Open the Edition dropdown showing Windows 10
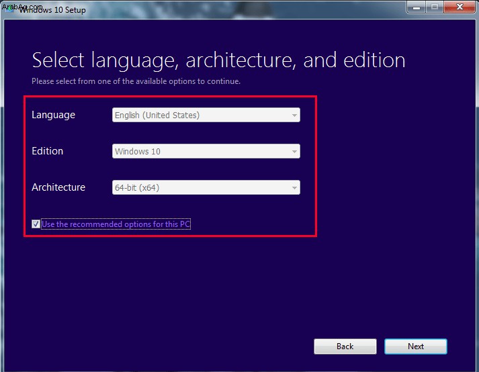Image resolution: width=479 pixels, height=372 pixels. click(206, 151)
